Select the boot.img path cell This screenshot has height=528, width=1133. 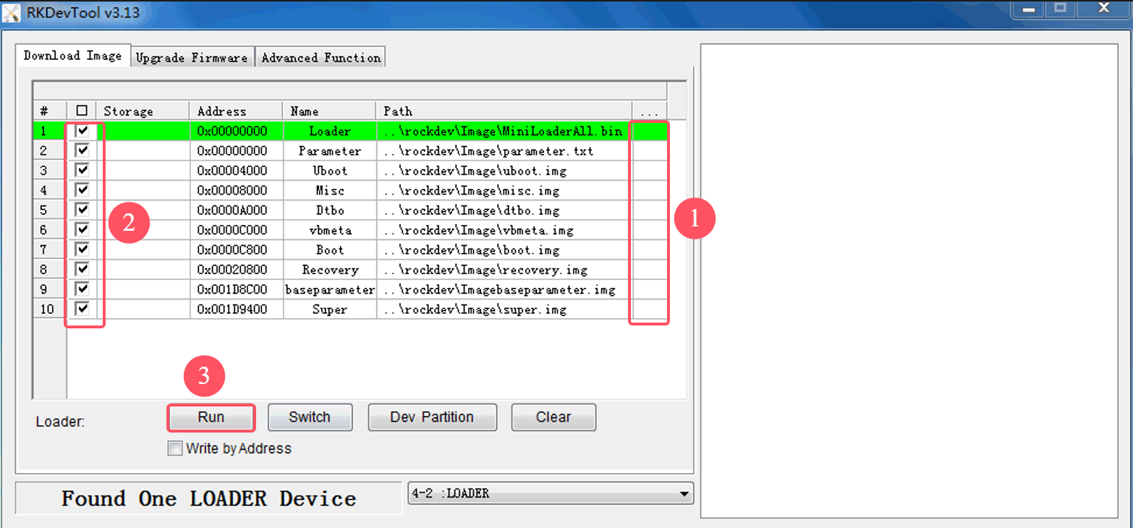[504, 250]
